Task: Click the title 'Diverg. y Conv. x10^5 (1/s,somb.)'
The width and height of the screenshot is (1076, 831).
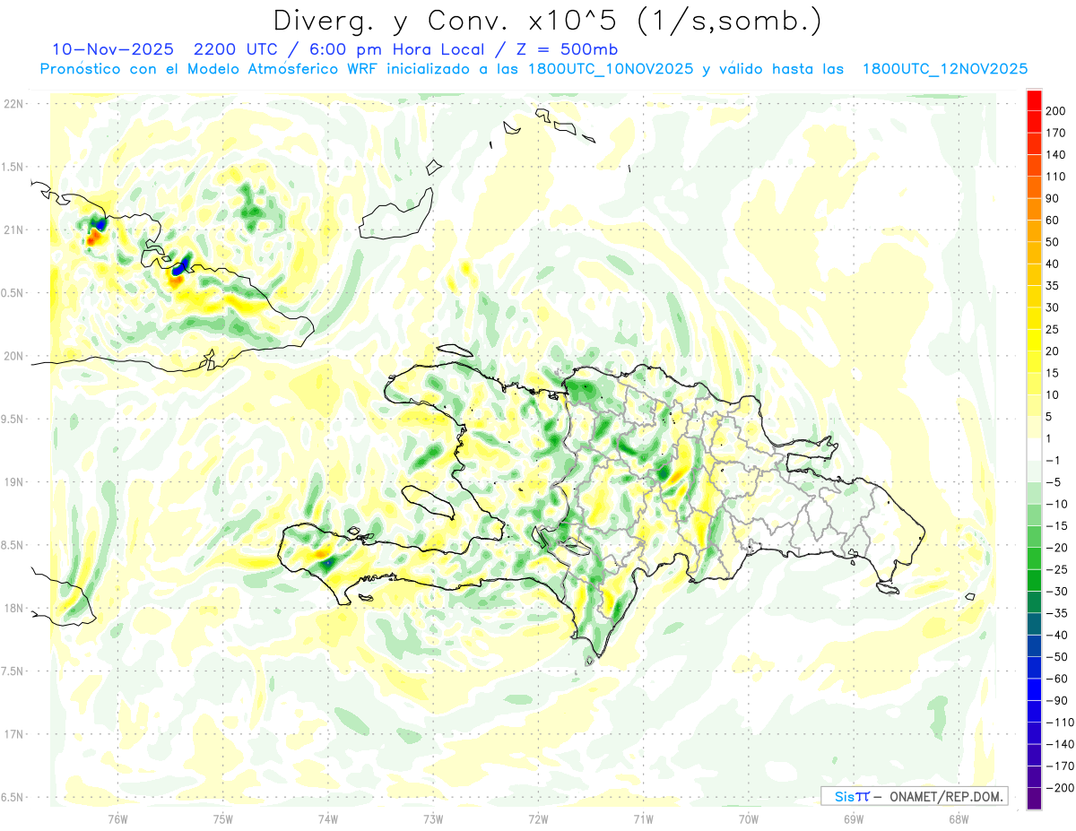Action: [547, 21]
